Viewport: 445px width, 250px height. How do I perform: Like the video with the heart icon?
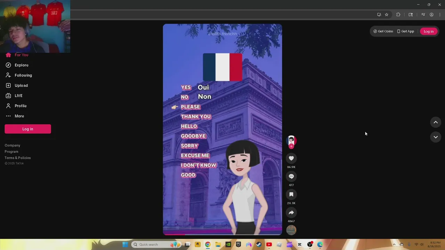(291, 158)
